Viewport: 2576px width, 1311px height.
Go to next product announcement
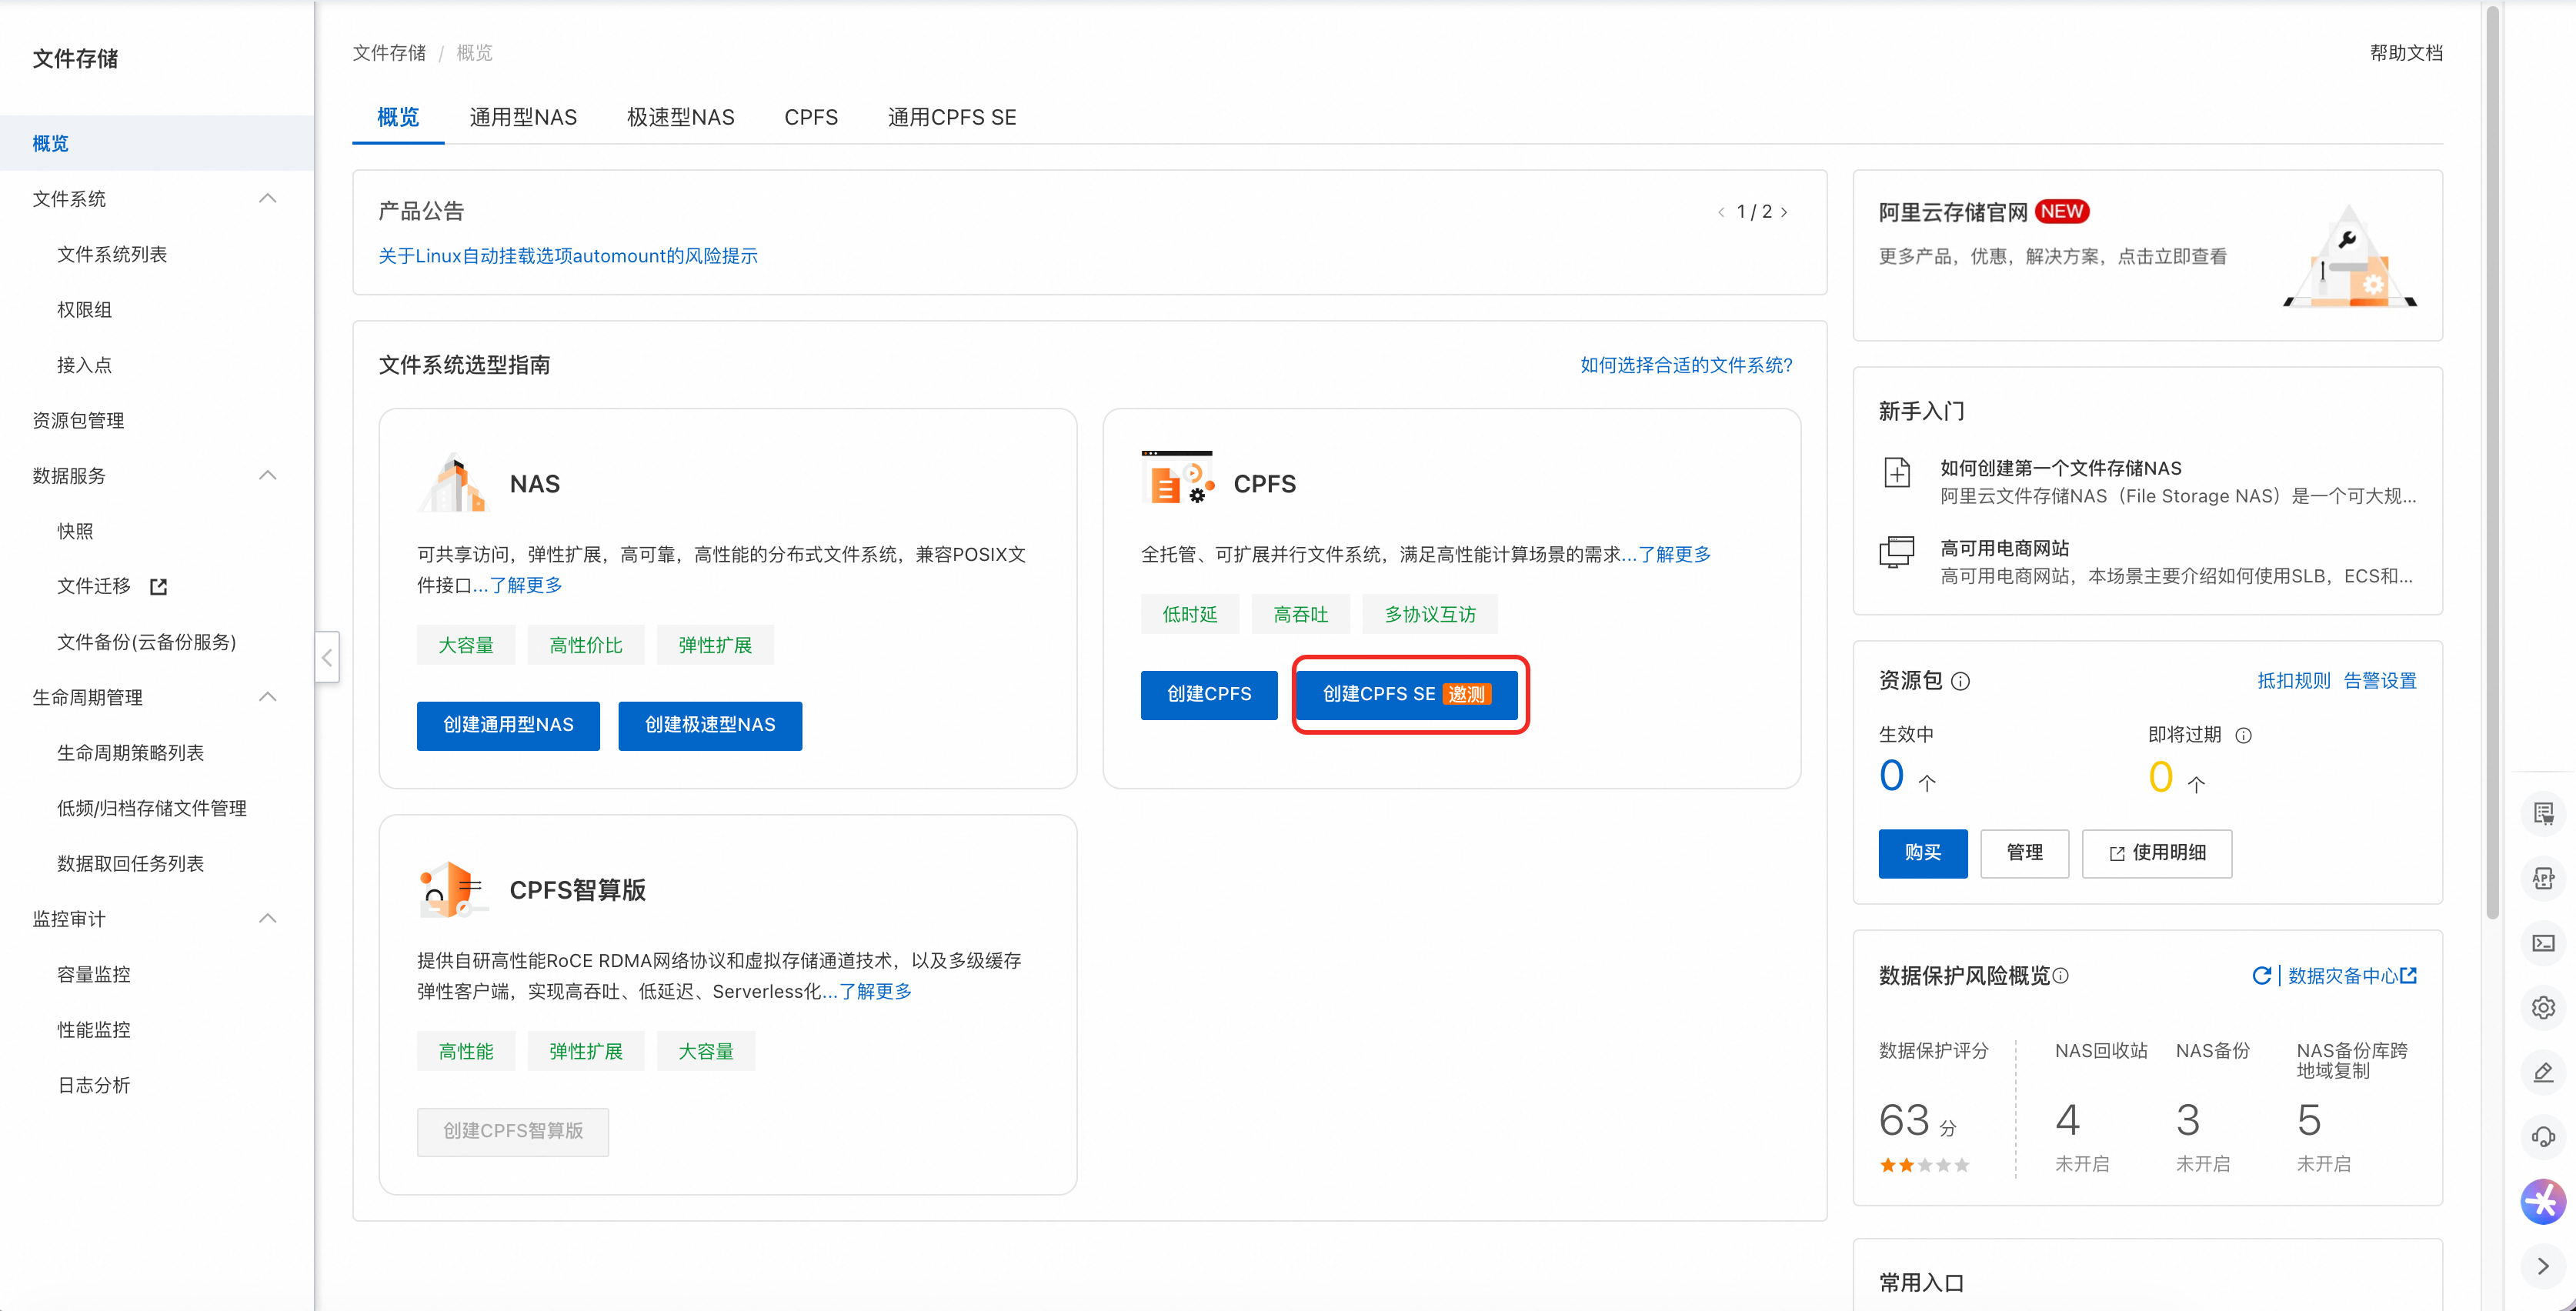[1784, 212]
